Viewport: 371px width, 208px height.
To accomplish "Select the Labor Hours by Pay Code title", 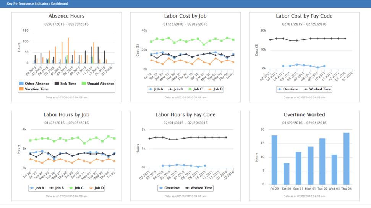I will (x=185, y=114).
